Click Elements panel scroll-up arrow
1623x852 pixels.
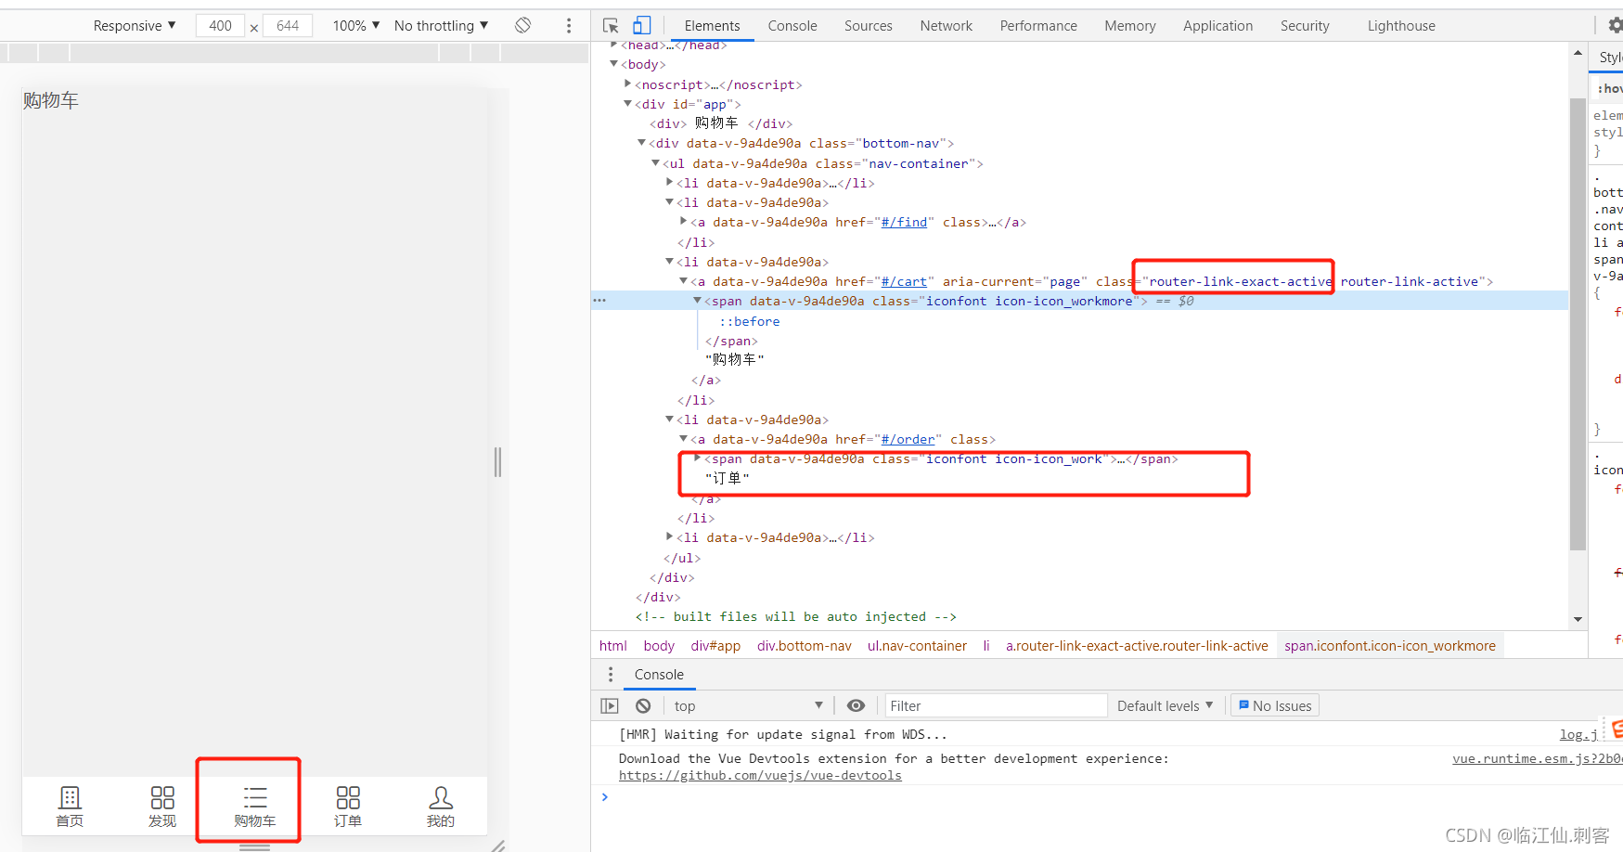(x=1578, y=53)
